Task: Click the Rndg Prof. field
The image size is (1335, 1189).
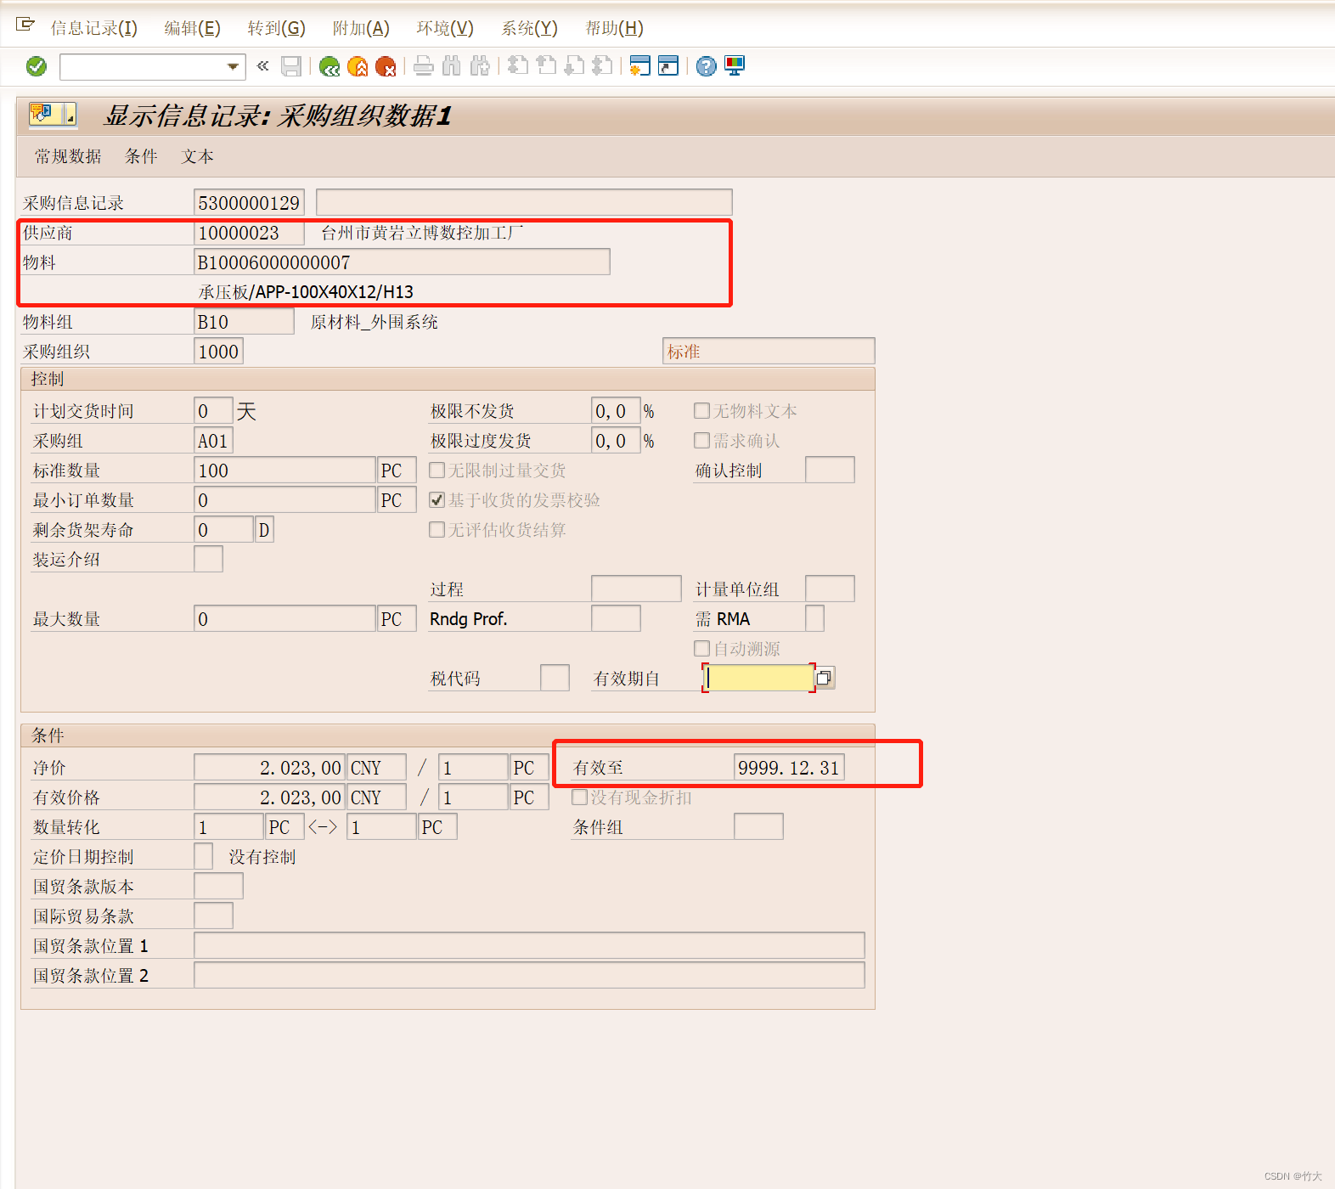Action: coord(616,618)
